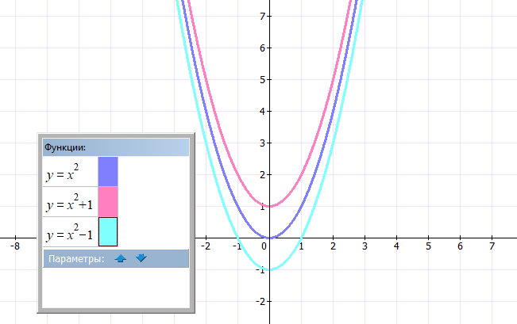Click the empty white area below Параметры bar
Screen dimensions: 517x324
pos(115,286)
